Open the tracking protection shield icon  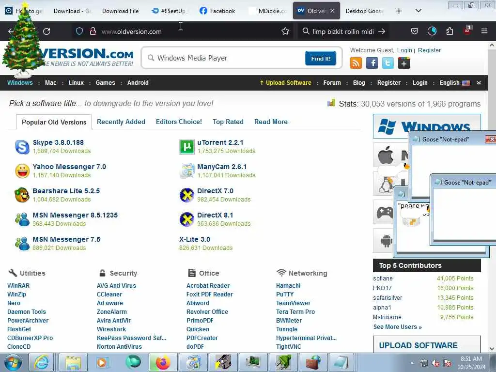coord(79,31)
